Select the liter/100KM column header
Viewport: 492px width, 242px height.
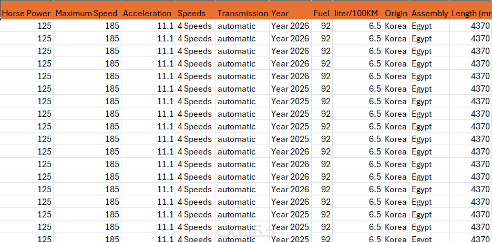[356, 13]
